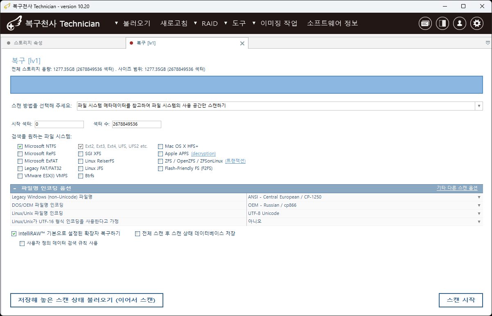492x316 pixels.
Task: Click 저장해 놓은 스캔 상태 불러오기 button
Action: click(87, 300)
